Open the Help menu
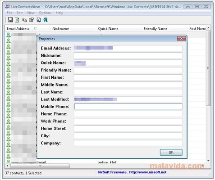 59,13
